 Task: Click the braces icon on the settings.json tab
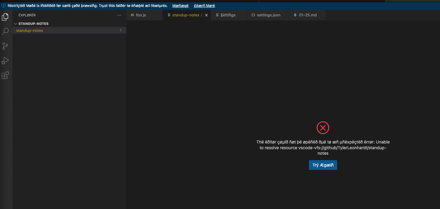click(x=253, y=15)
